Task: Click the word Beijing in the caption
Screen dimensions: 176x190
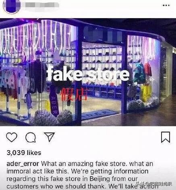Action: [100, 179]
